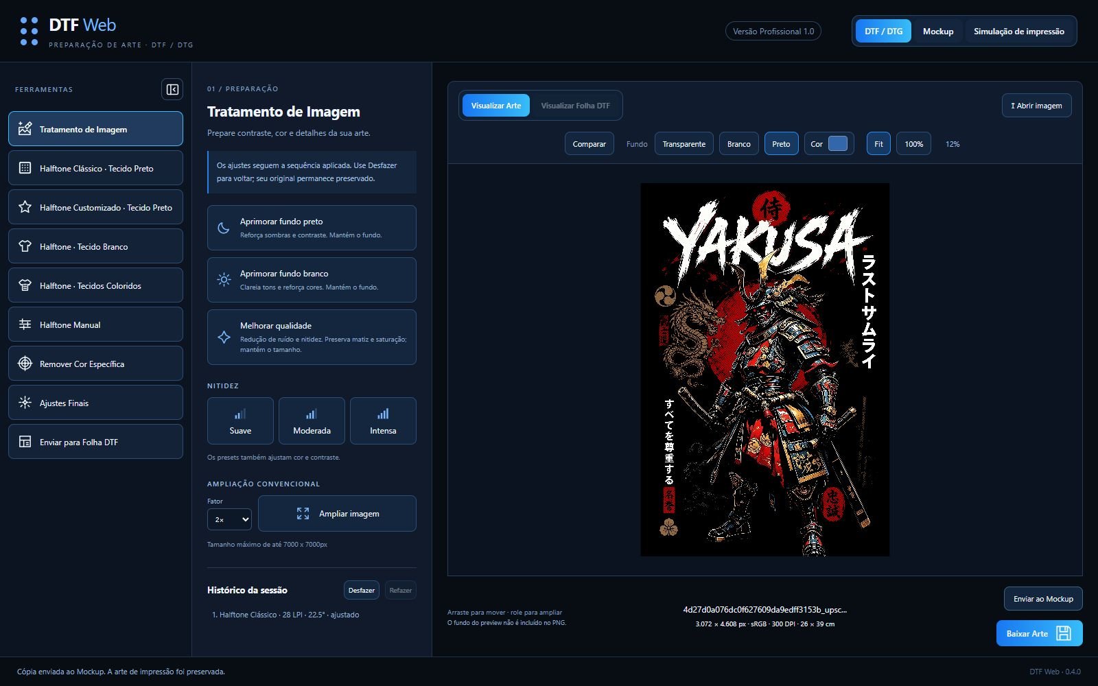Download art with Baixar Arte

click(1039, 633)
